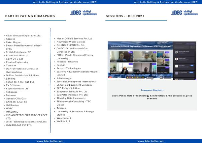Select 'Tubacex' in the company list
202x143 pixels.
tap(61, 108)
